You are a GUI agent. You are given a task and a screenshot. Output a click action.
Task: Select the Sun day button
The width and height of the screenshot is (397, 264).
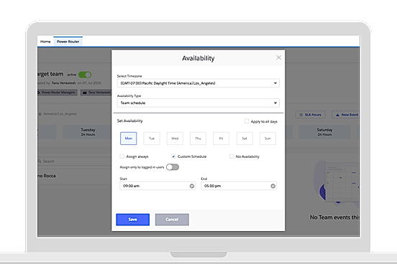point(268,138)
